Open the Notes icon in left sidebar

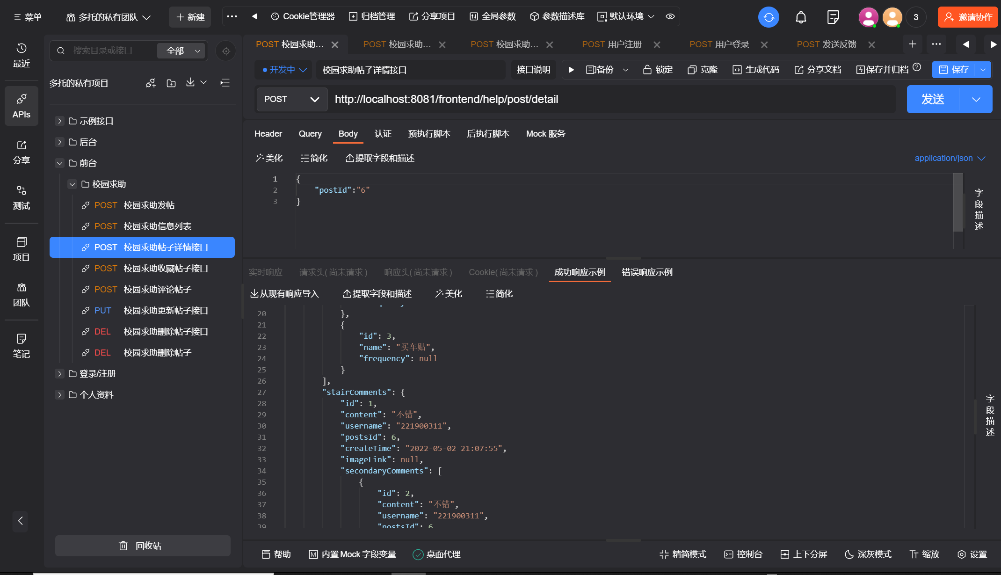pyautogui.click(x=21, y=345)
